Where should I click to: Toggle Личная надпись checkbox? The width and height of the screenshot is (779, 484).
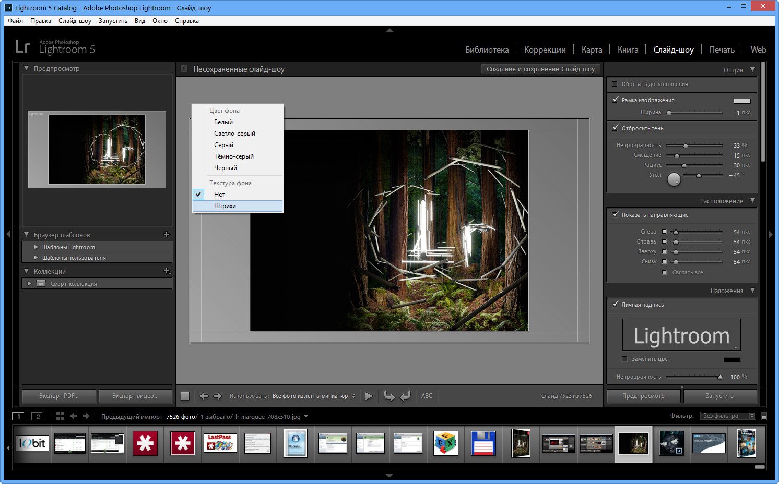(615, 304)
